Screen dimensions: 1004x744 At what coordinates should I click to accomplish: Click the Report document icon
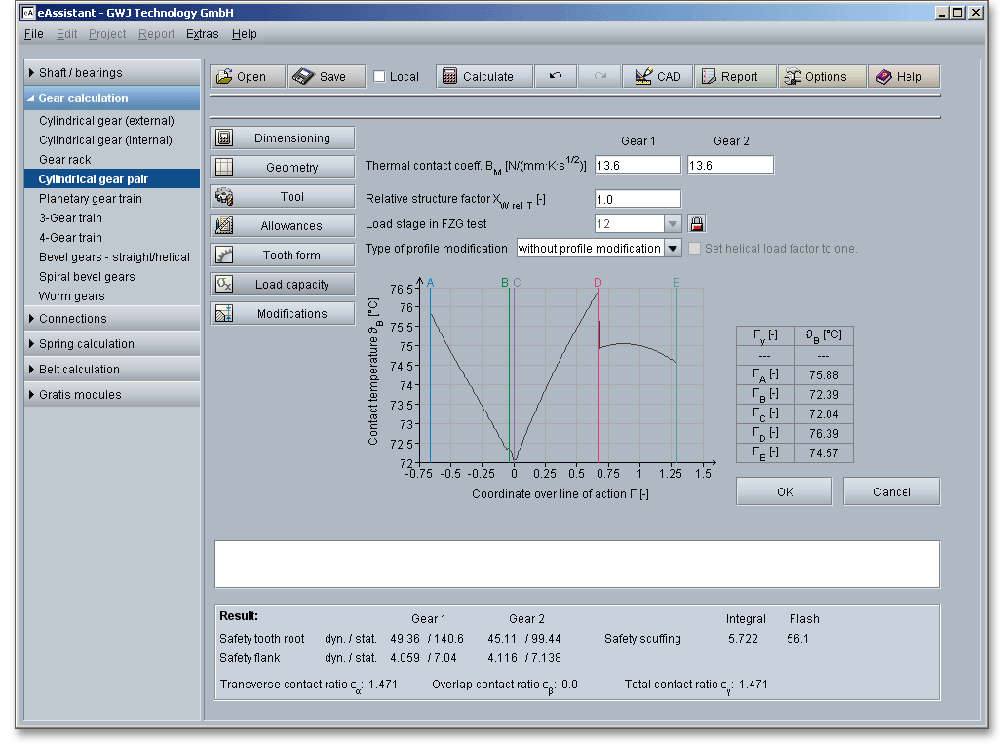pyautogui.click(x=707, y=77)
